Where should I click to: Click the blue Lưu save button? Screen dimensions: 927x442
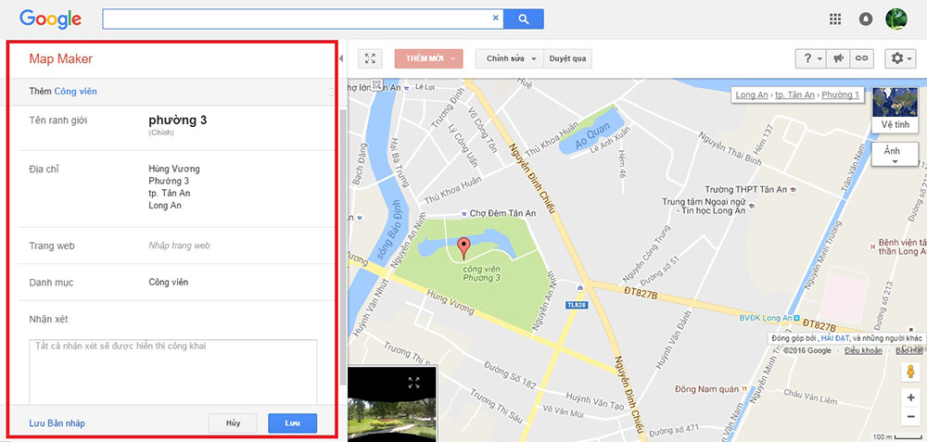click(293, 423)
